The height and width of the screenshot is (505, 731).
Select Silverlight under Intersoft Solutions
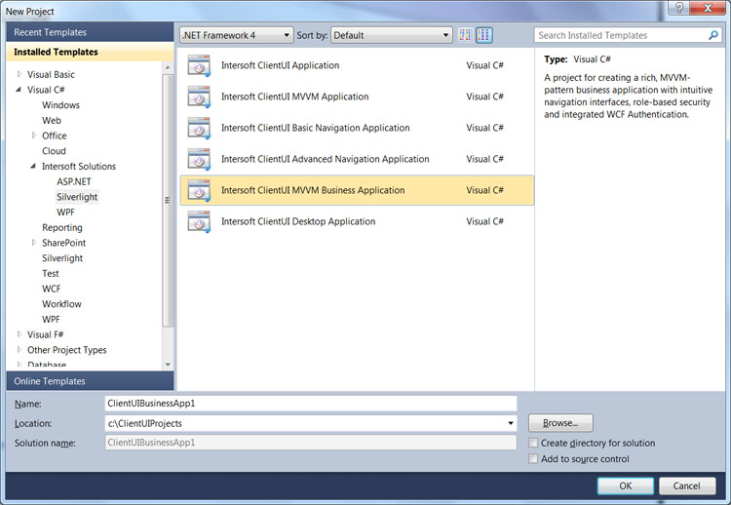tap(77, 197)
